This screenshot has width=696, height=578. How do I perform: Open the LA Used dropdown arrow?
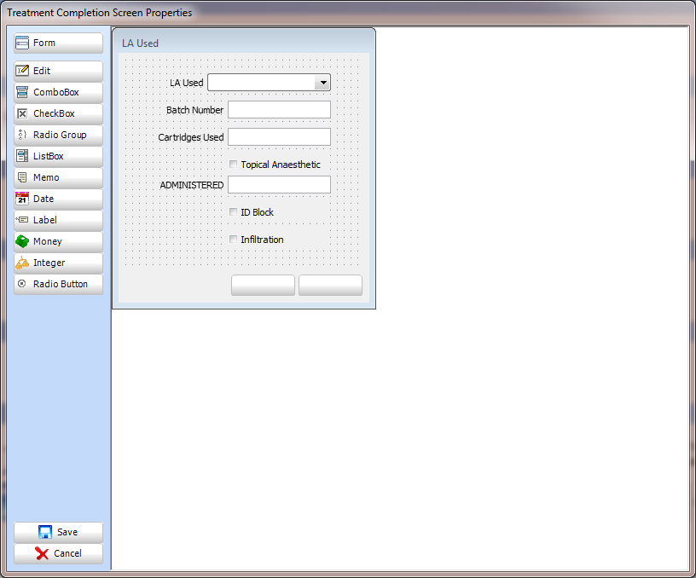(322, 83)
